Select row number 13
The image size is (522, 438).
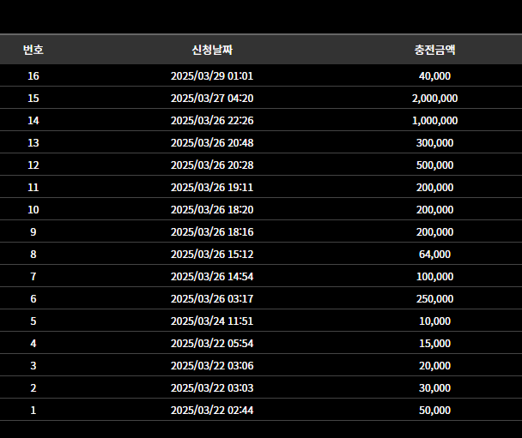(33, 143)
